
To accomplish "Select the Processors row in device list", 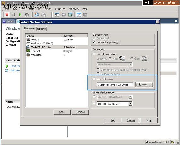I will 57,55.
